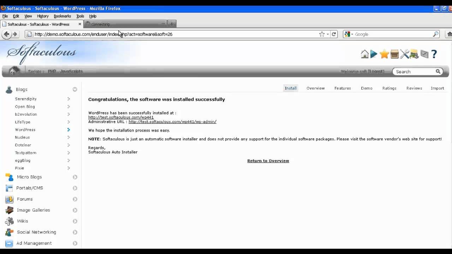452x254 pixels.
Task: Reload the page with the refresh button
Action: coord(334,34)
